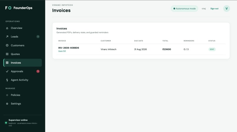Click the due date 31 Aug 2026
The height and width of the screenshot is (132, 237).
click(x=141, y=49)
